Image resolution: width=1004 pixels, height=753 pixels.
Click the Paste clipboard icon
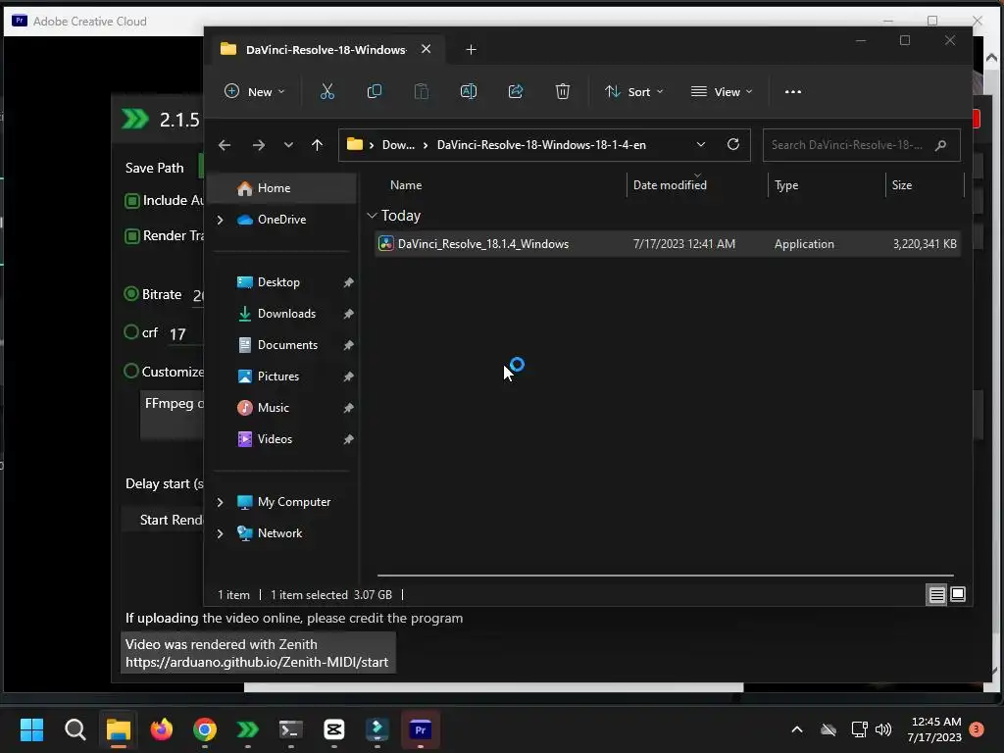[422, 91]
